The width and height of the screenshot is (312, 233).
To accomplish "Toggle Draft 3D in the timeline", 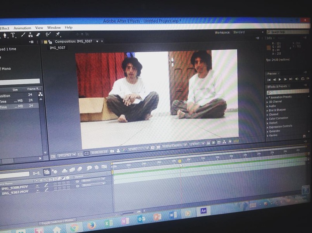I will 55,171.
